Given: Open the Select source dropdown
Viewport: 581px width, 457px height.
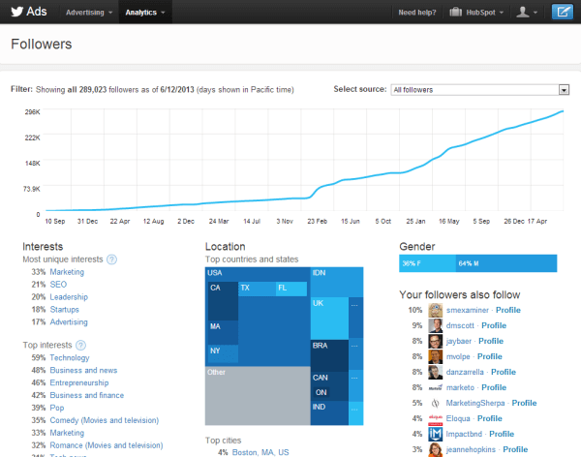Looking at the screenshot, I should click(x=479, y=90).
